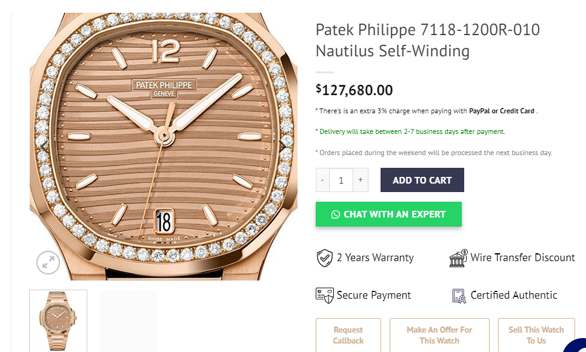Increase quantity with the plus button
The width and height of the screenshot is (586, 352).
click(361, 180)
